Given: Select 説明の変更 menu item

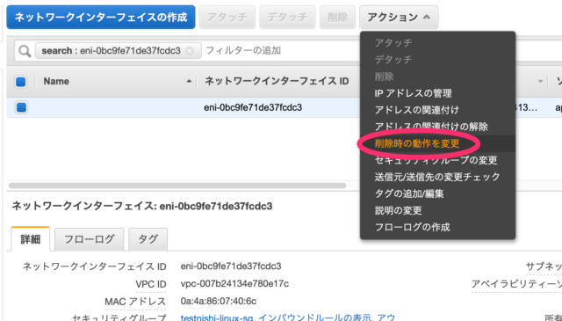Looking at the screenshot, I should click(x=398, y=210).
